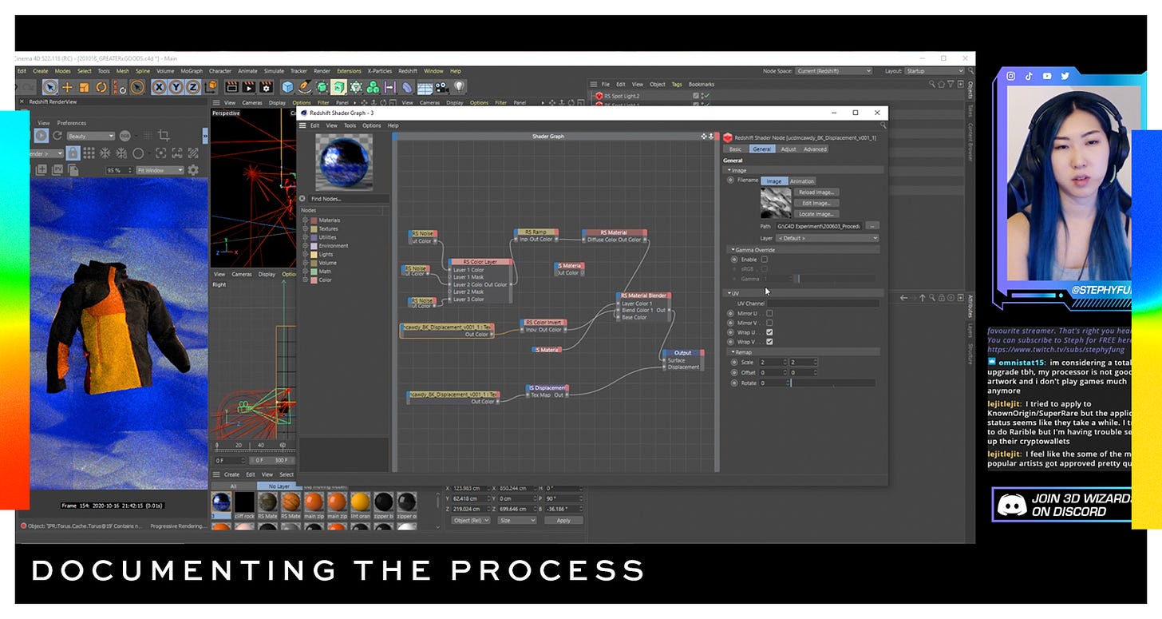Click the Find Nodes search field
Screen dimensions: 1162x619
coord(349,199)
